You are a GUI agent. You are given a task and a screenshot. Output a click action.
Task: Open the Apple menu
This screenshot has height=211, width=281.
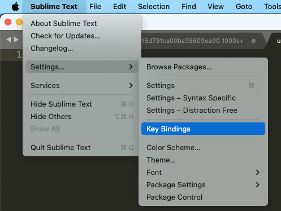point(15,7)
